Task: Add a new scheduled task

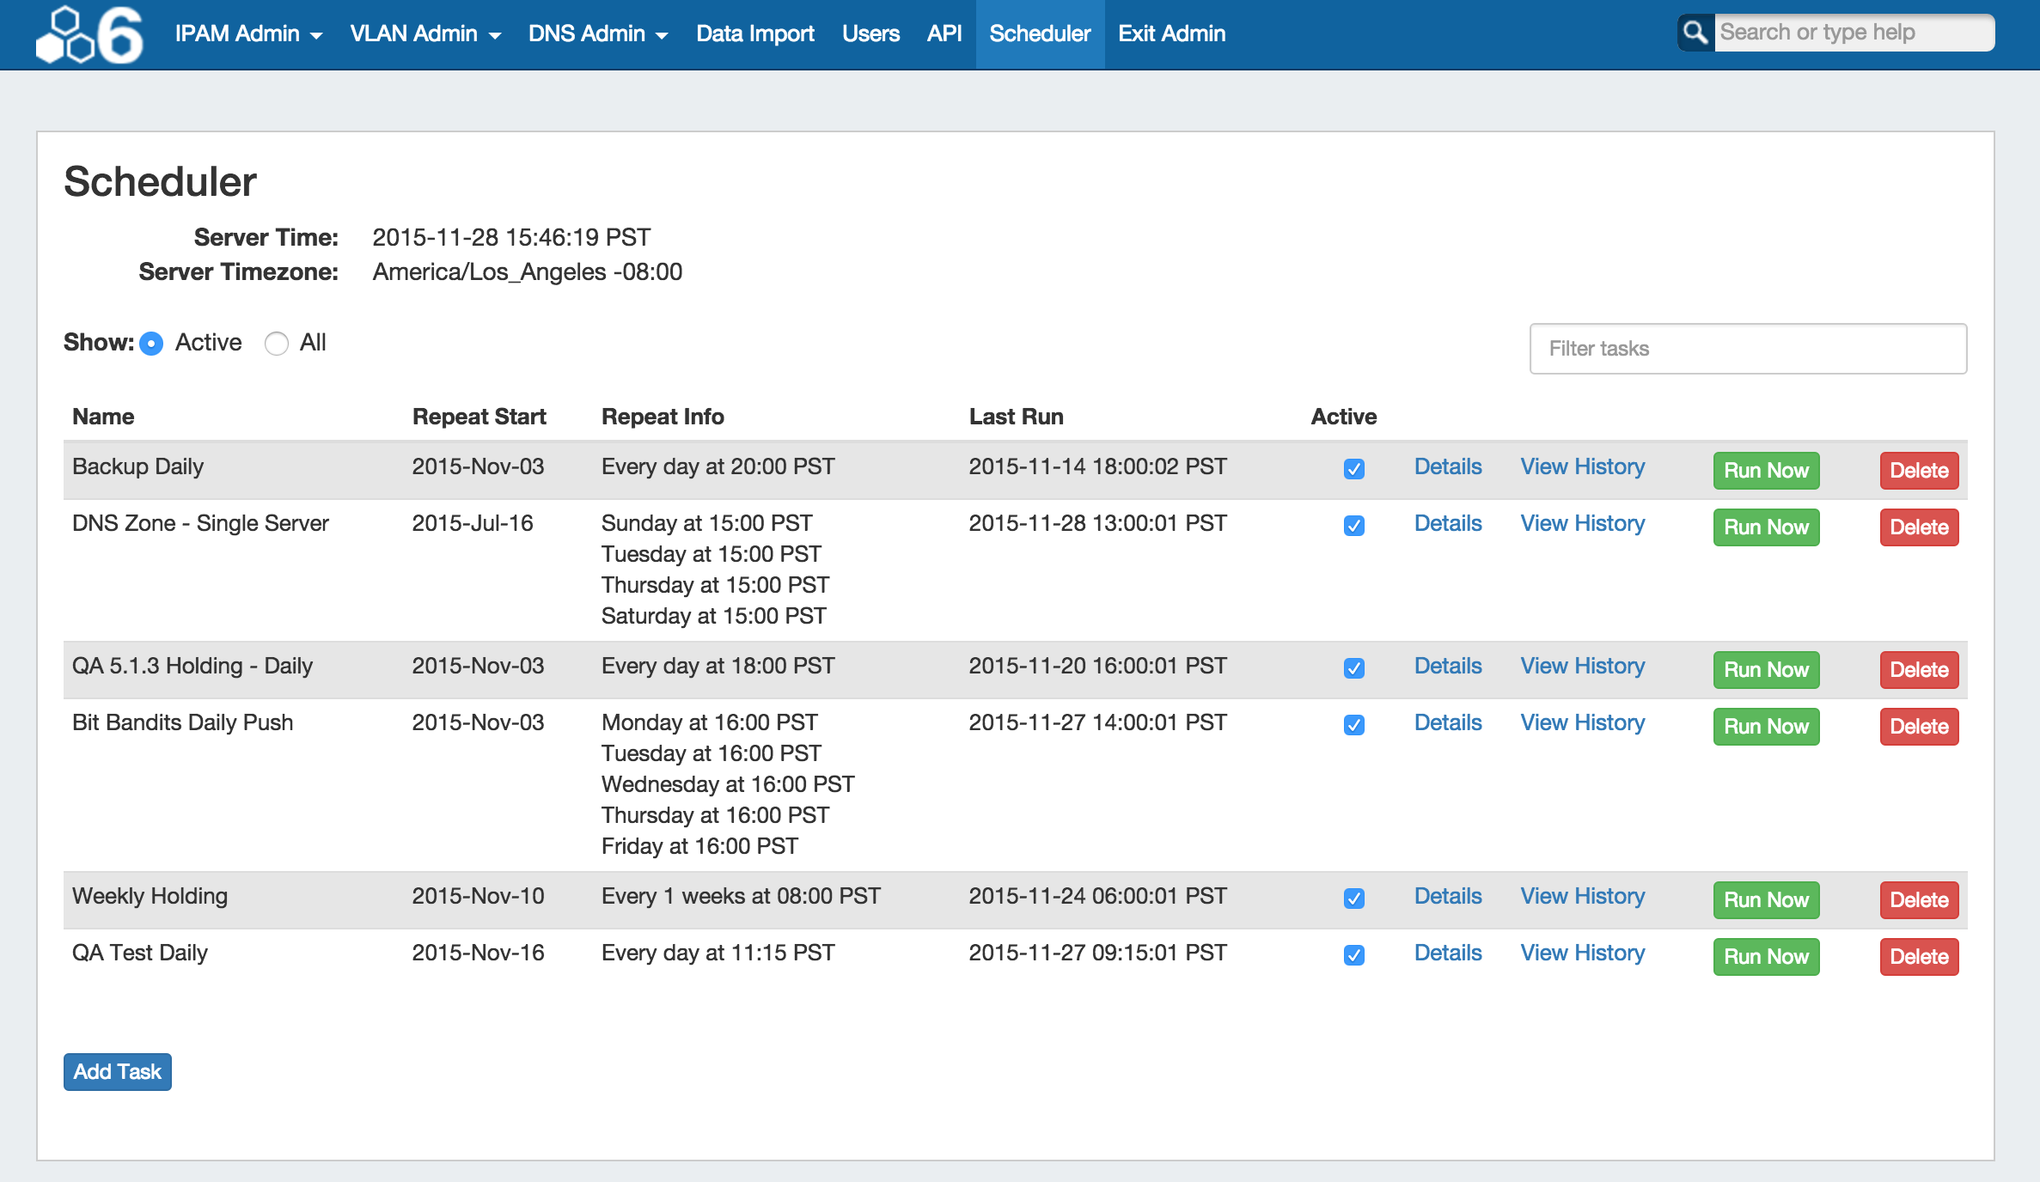Action: tap(117, 1071)
